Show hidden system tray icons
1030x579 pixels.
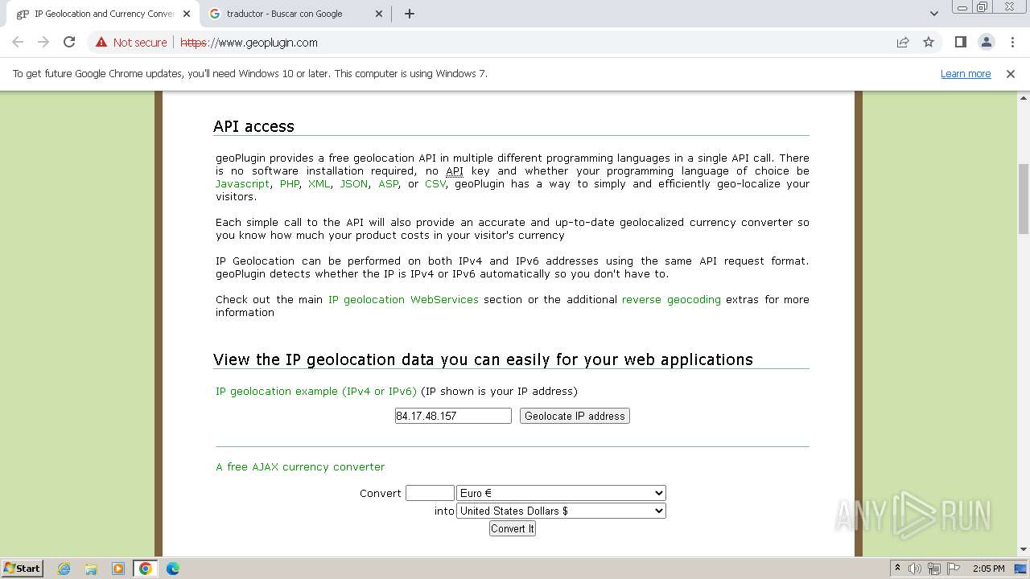click(898, 569)
